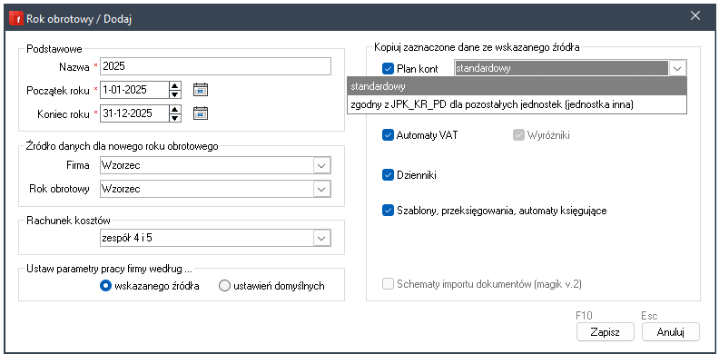Open the Rachunek kosztów dropdown
Viewport: 719px width, 354px height.
click(321, 238)
